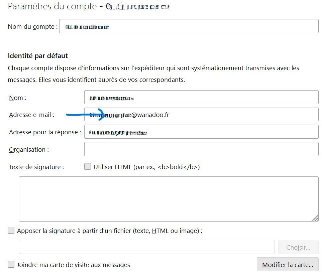Click the "Adresse e-mail :" label
The image size is (322, 274).
(x=32, y=115)
